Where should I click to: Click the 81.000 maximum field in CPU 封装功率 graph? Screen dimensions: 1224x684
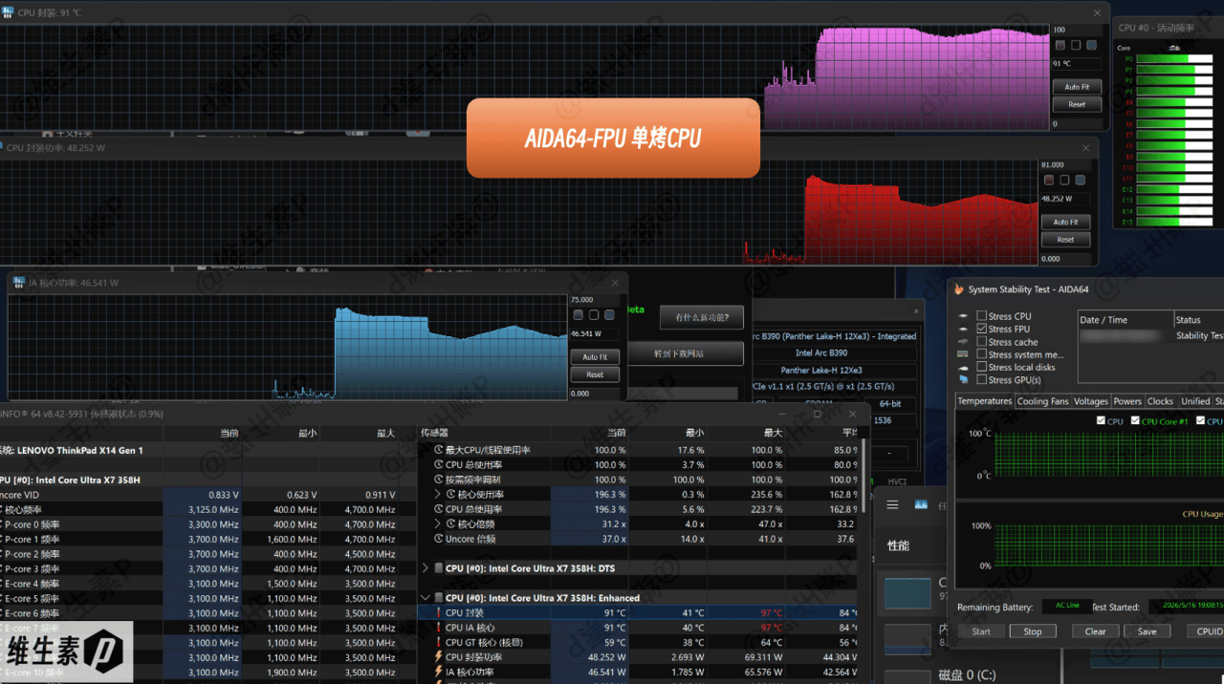[x=1064, y=165]
